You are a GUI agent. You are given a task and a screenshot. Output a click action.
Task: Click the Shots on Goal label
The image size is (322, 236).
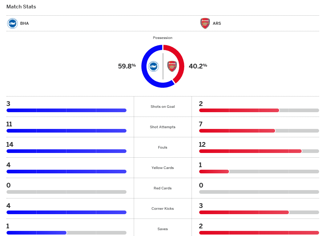pyautogui.click(x=162, y=107)
